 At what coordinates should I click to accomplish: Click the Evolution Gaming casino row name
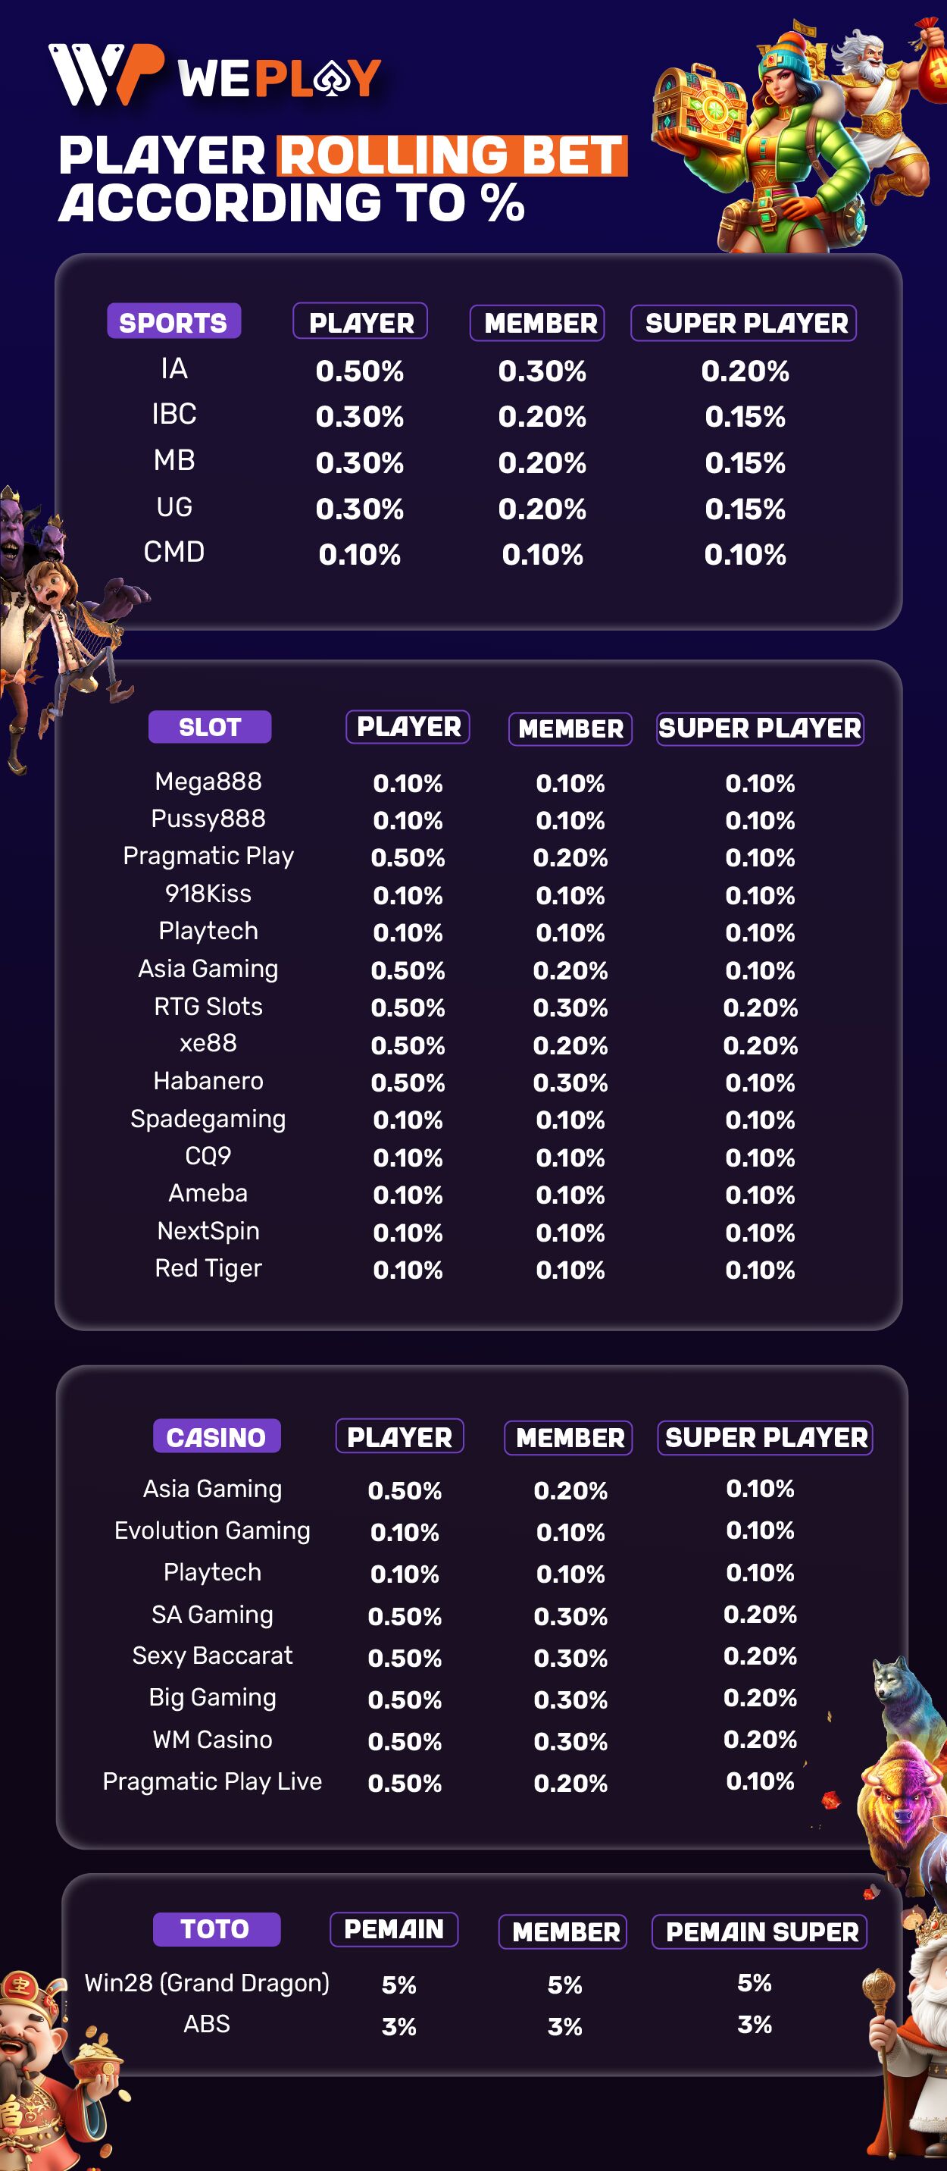(212, 1530)
